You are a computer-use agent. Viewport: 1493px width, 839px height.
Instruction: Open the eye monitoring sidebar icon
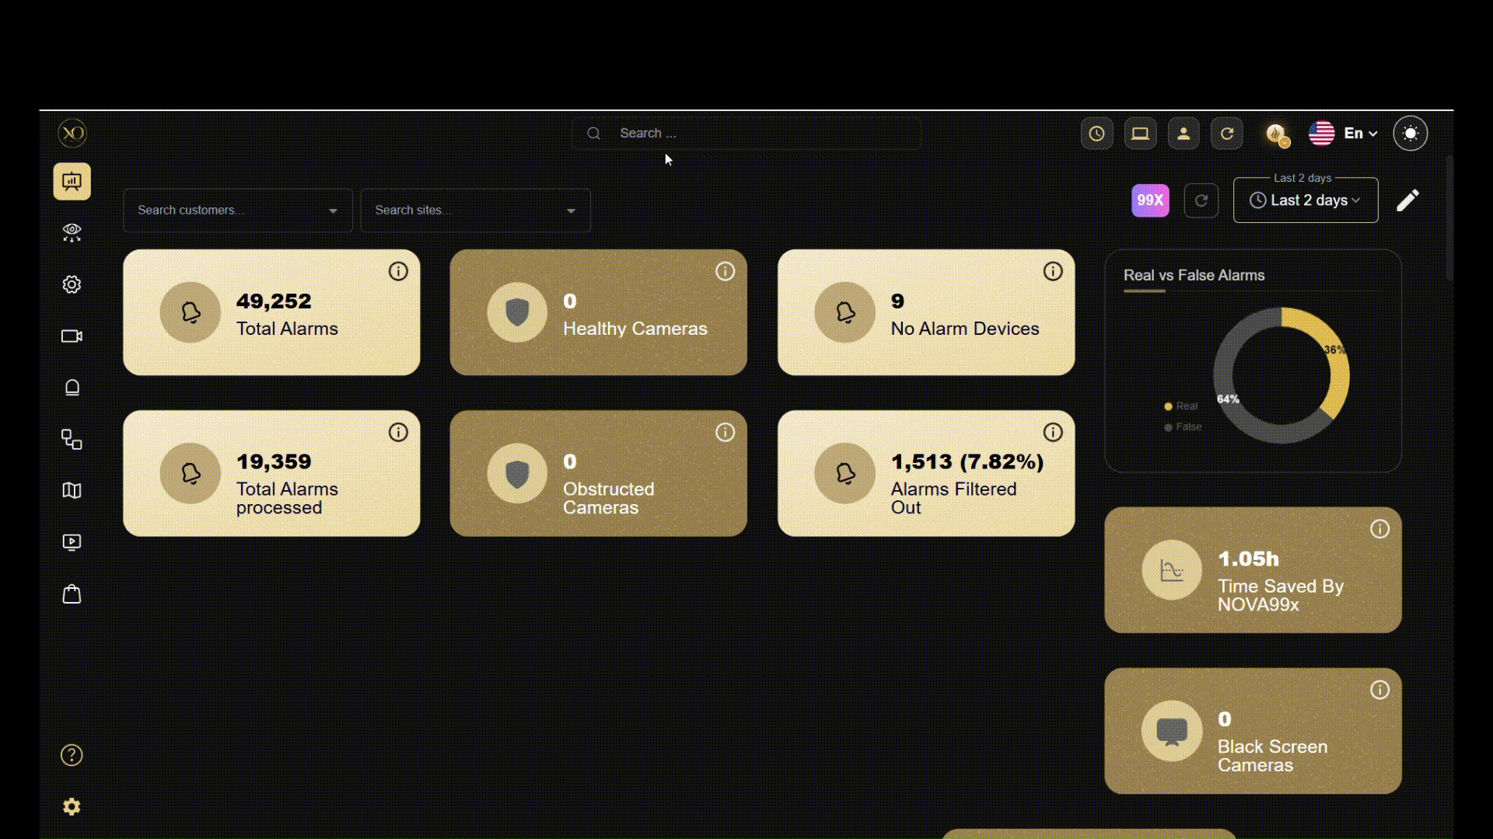tap(72, 232)
